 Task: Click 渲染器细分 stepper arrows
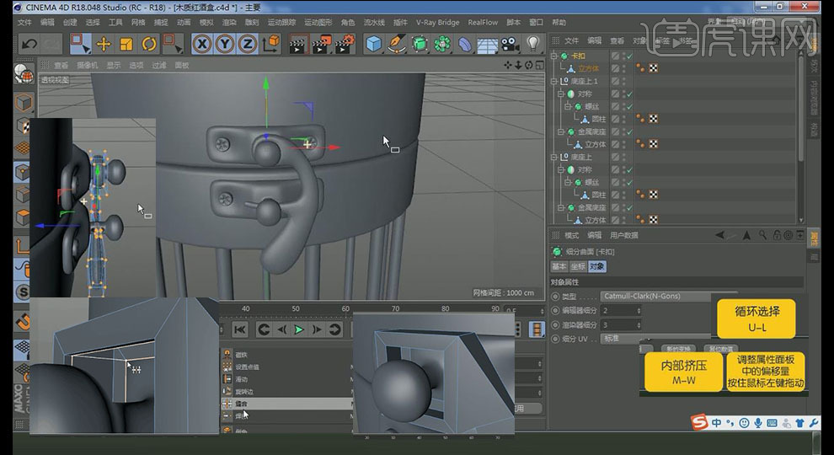tap(639, 324)
